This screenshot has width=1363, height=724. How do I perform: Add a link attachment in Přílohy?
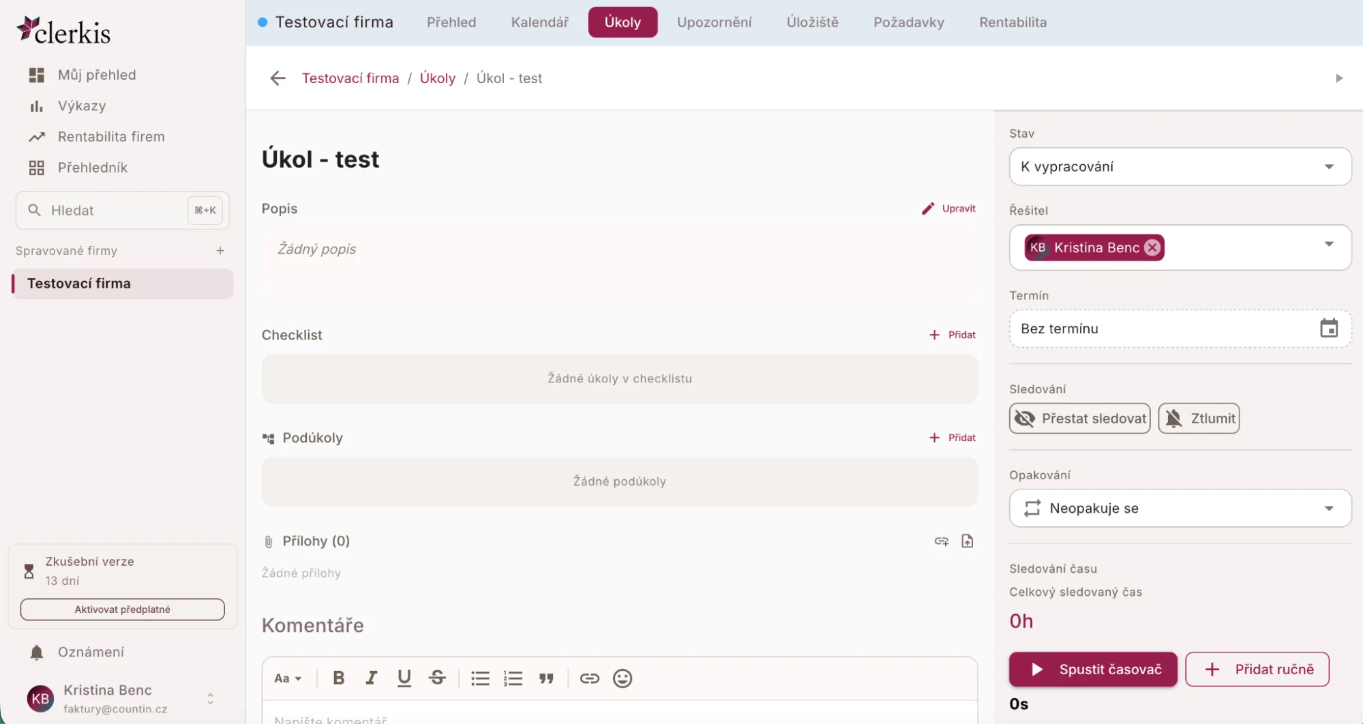tap(941, 541)
